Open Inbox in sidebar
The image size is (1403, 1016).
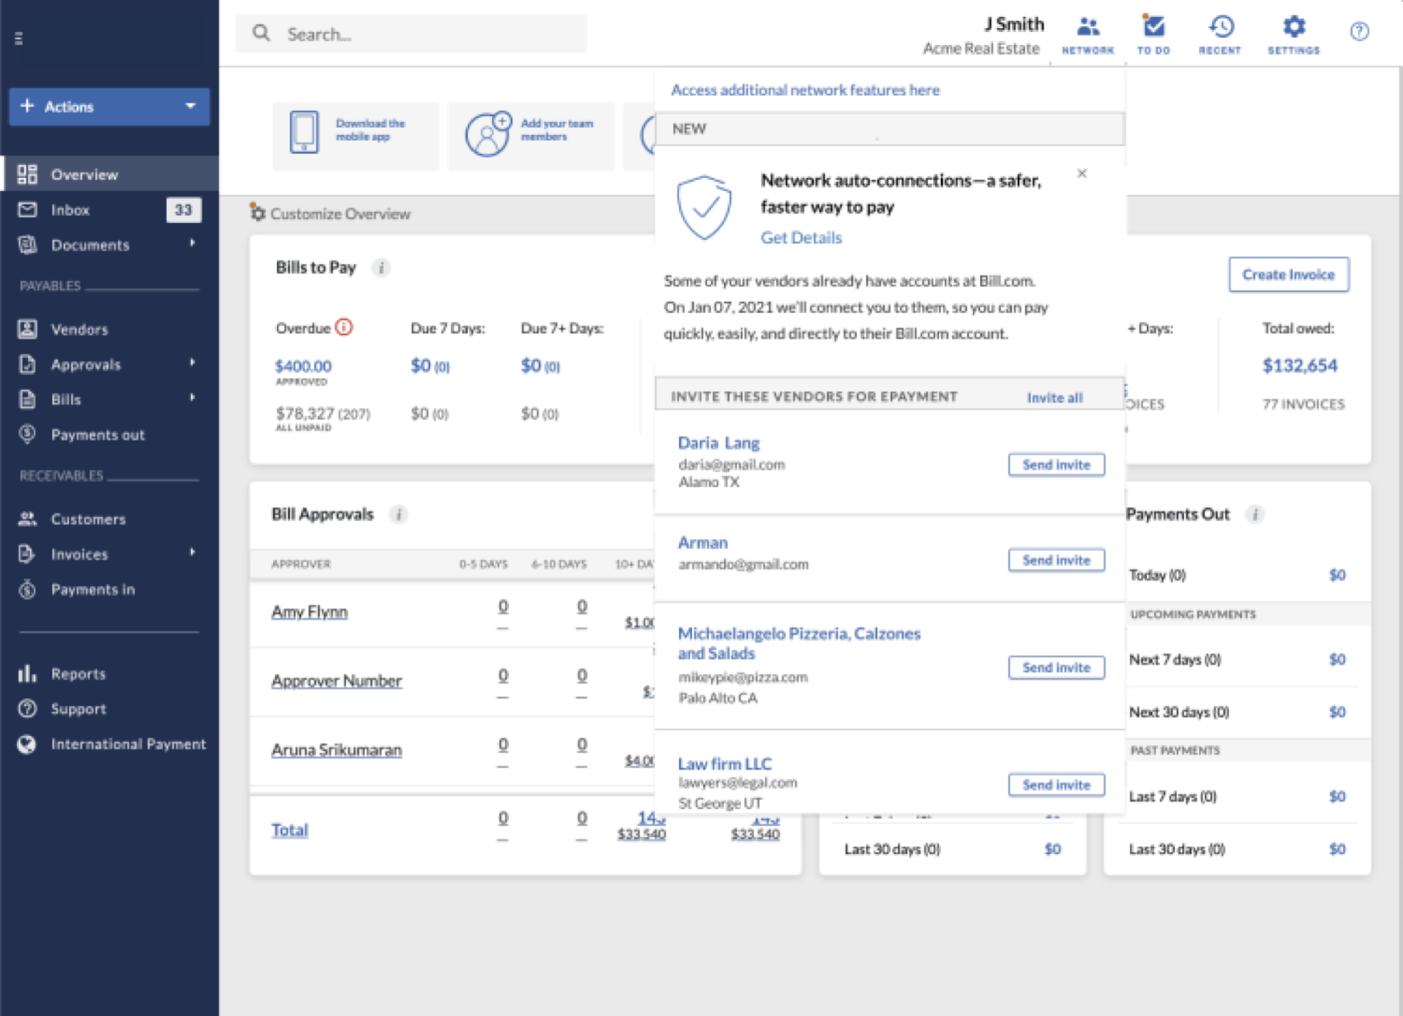pyautogui.click(x=70, y=210)
